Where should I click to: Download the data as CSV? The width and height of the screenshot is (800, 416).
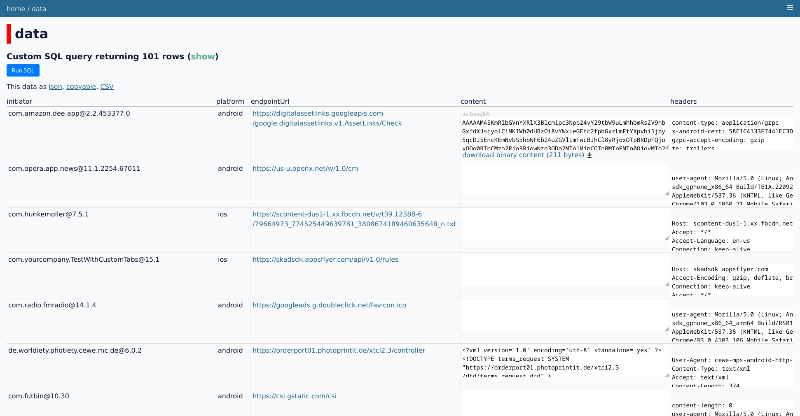(107, 86)
